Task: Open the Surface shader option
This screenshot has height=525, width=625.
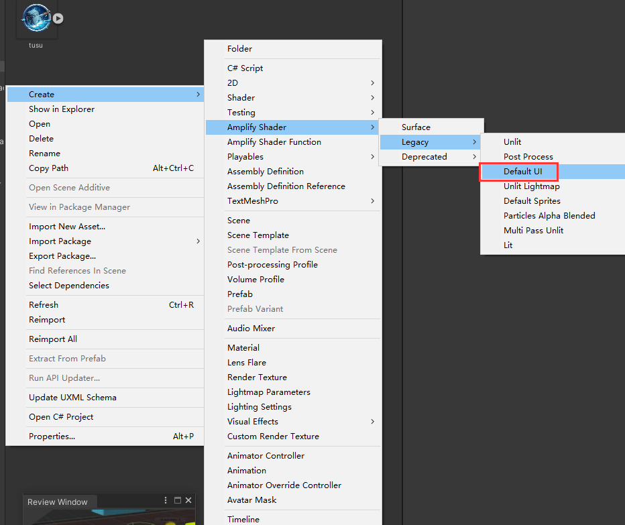Action: [431, 127]
